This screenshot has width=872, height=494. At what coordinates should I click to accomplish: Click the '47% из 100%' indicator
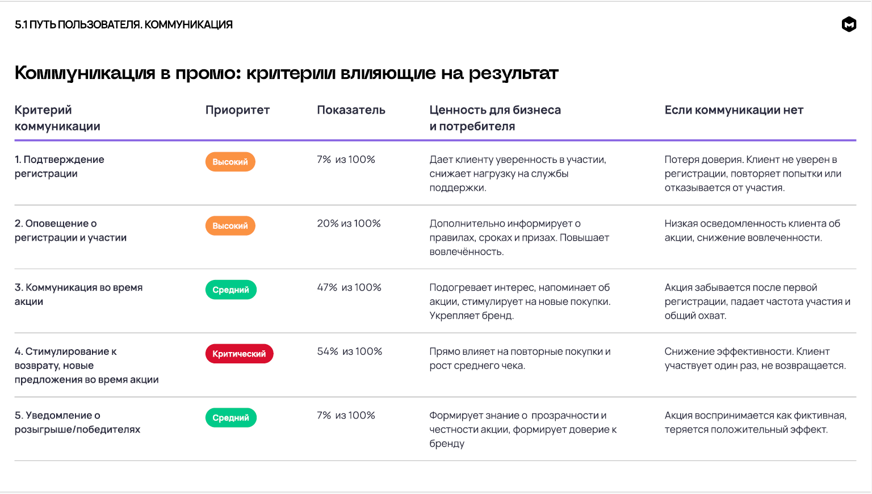point(349,287)
